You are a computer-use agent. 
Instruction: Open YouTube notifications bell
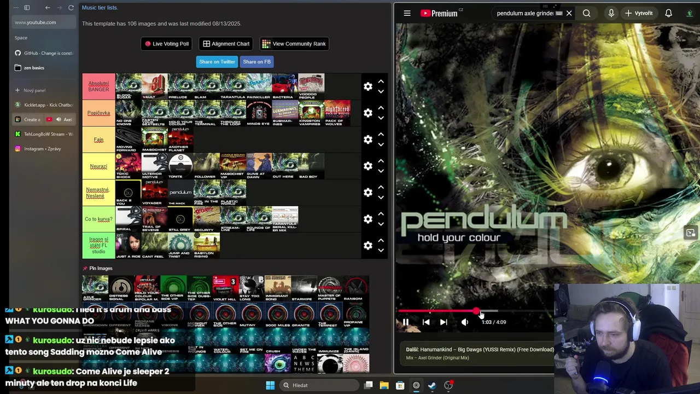pos(668,13)
